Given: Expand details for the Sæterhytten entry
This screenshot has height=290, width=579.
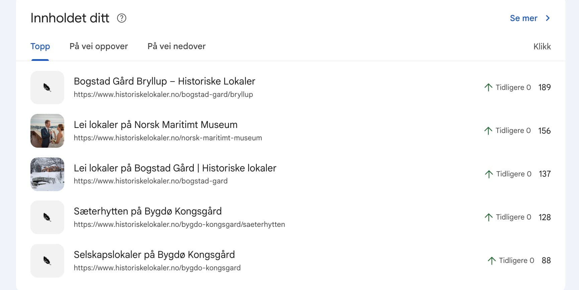Looking at the screenshot, I should 148,211.
